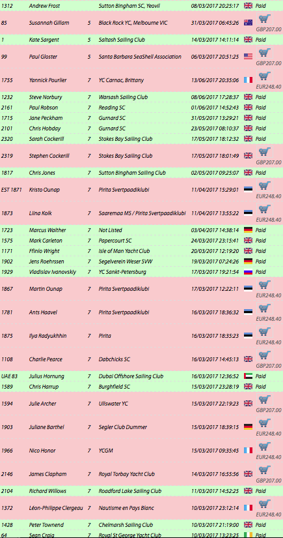Open payment cart for Yannick Pourlier
The height and width of the screenshot is (538, 283).
point(265,77)
